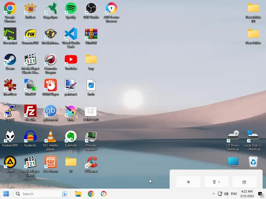Open the Recycle Bin
Screen dimensions: 266x199
point(253,162)
